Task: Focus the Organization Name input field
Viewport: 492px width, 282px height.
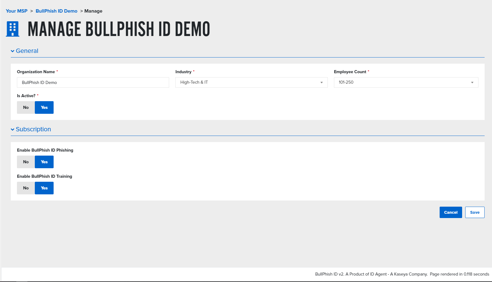Action: 93,82
